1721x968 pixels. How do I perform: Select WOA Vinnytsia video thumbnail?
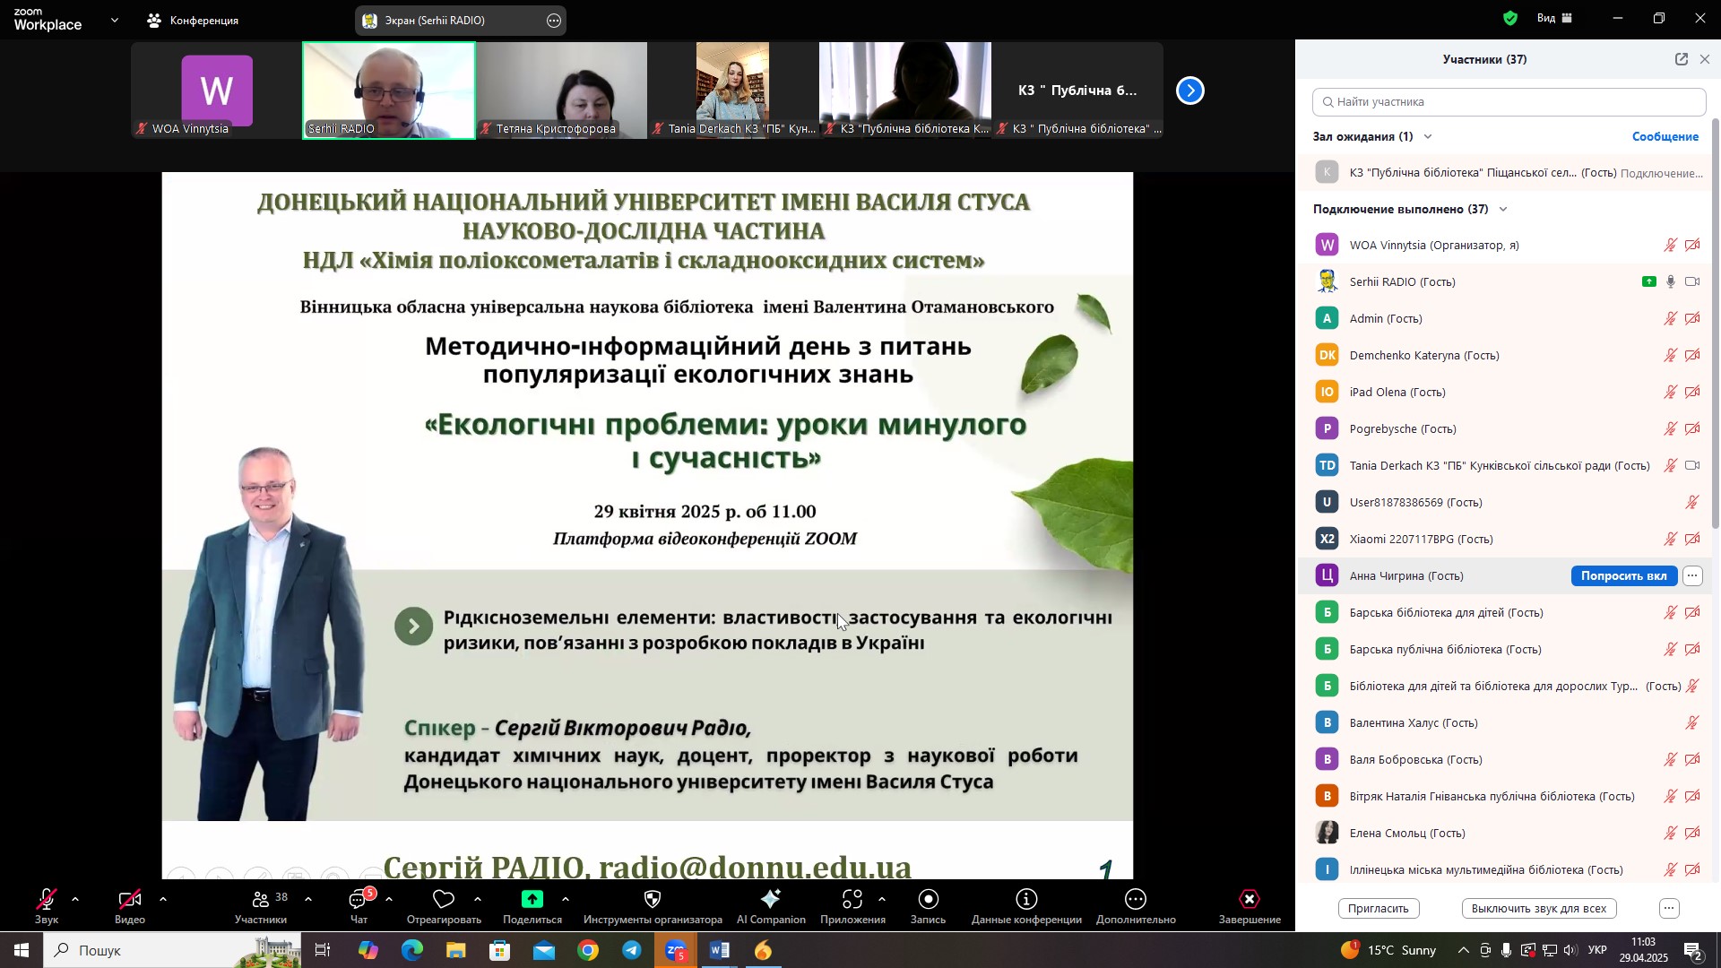(217, 91)
